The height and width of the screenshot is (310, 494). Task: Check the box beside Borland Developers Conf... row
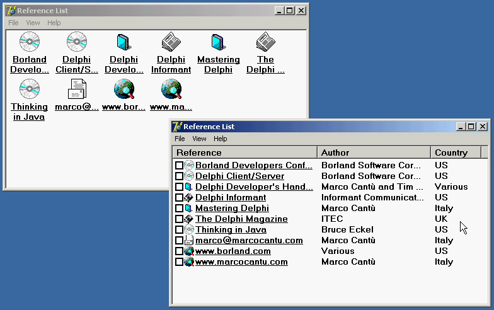[x=179, y=166]
